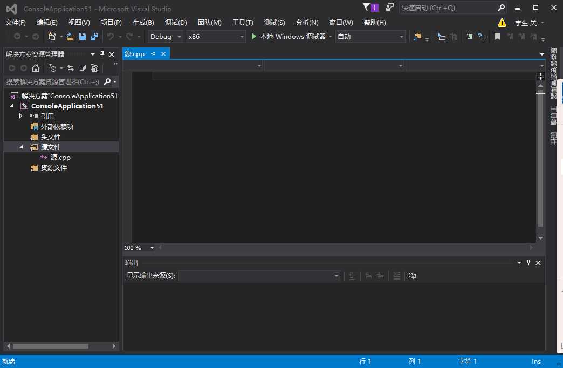Select the 资源文件 folder
563x368 pixels.
click(54, 168)
